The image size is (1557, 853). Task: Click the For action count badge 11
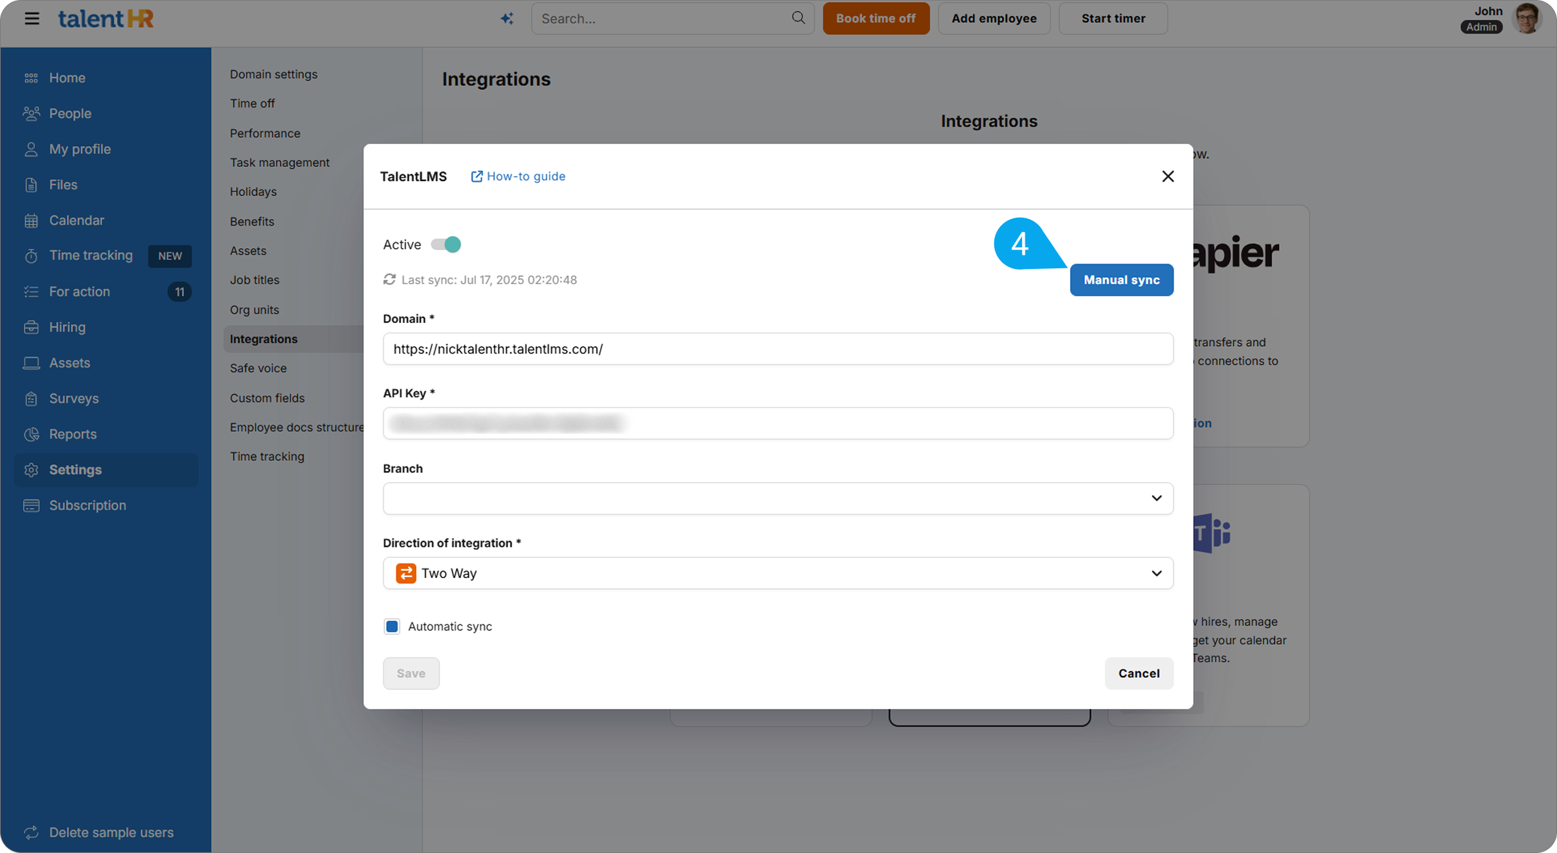[179, 292]
